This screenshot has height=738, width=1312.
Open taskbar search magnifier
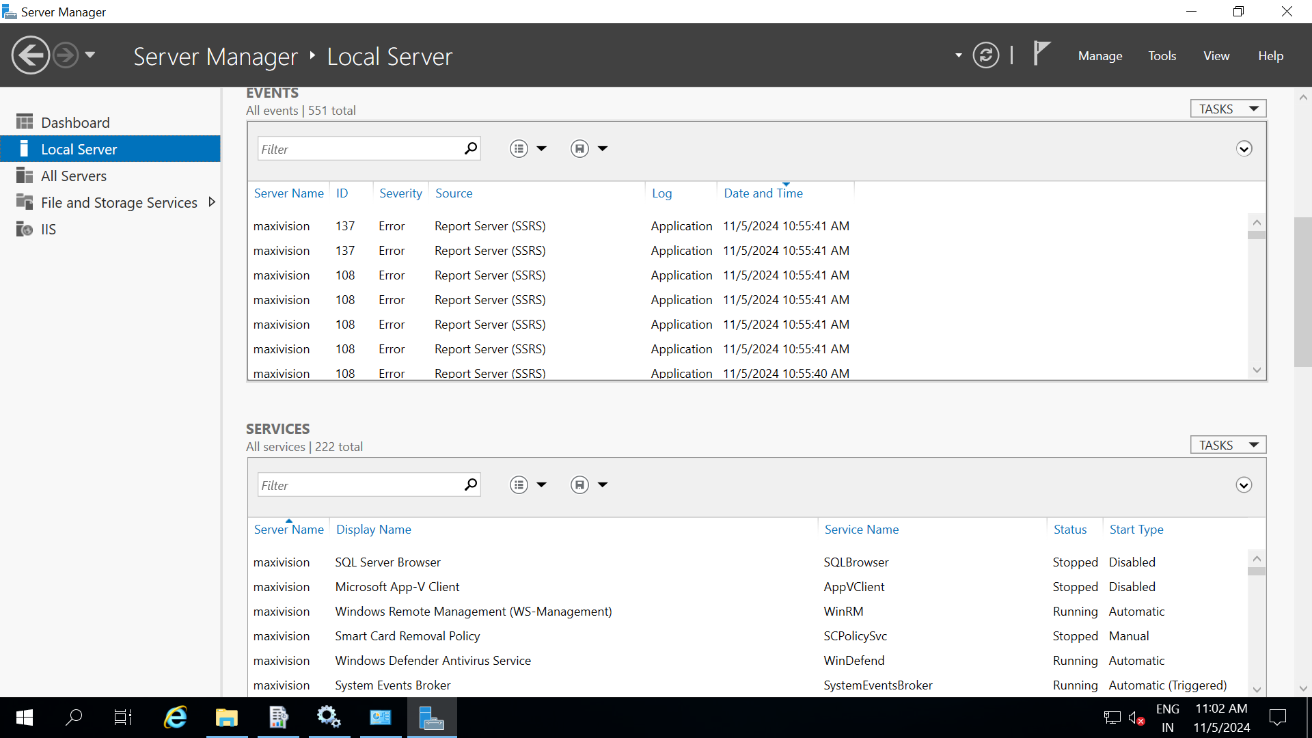pyautogui.click(x=73, y=717)
